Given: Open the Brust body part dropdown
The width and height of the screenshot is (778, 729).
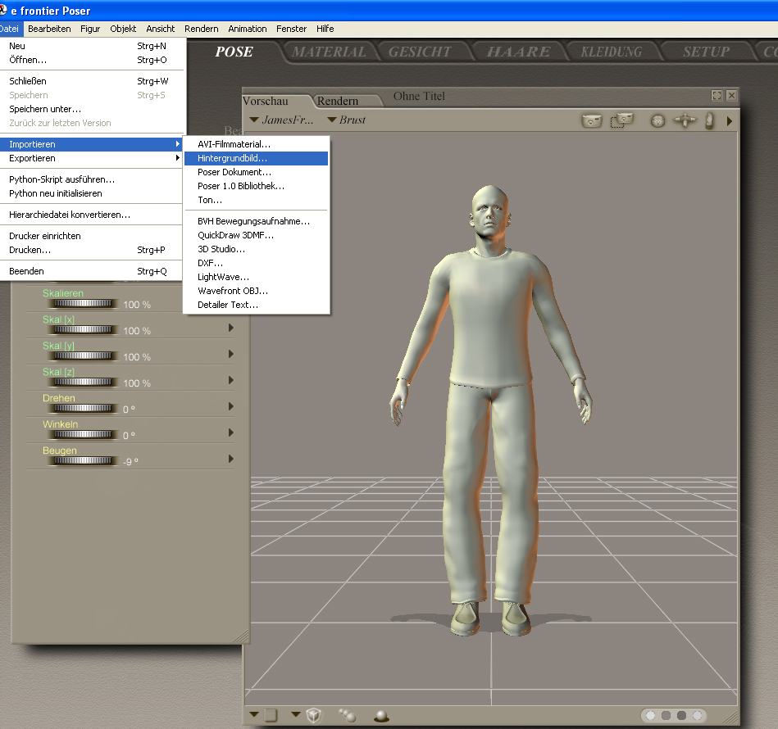Looking at the screenshot, I should click(x=346, y=120).
